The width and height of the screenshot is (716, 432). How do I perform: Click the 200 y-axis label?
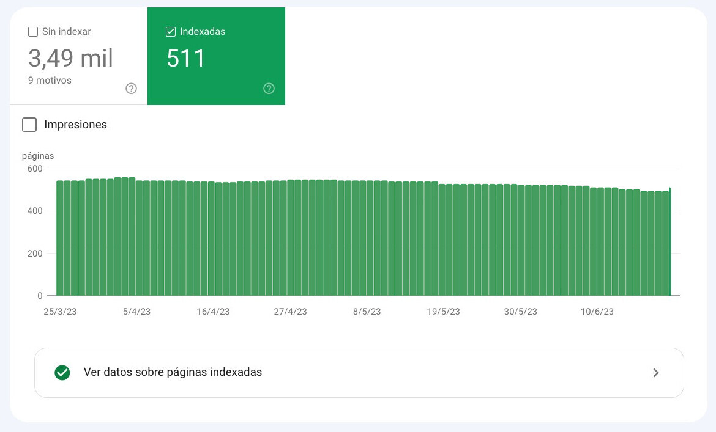point(35,254)
